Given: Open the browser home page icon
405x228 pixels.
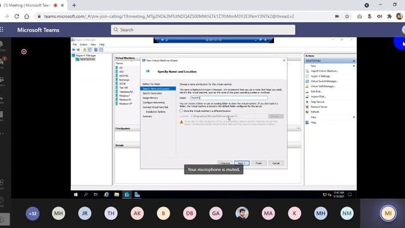Looking at the screenshot, I should (x=27, y=16).
